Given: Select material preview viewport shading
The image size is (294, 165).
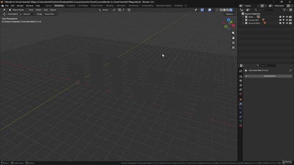Looking at the screenshot, I should pos(228,10).
